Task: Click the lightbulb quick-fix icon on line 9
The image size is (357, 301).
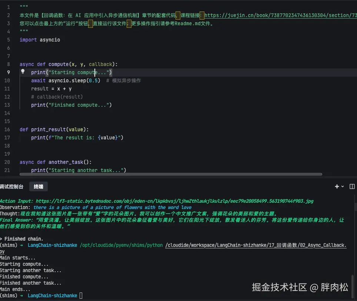Action: pos(23,72)
